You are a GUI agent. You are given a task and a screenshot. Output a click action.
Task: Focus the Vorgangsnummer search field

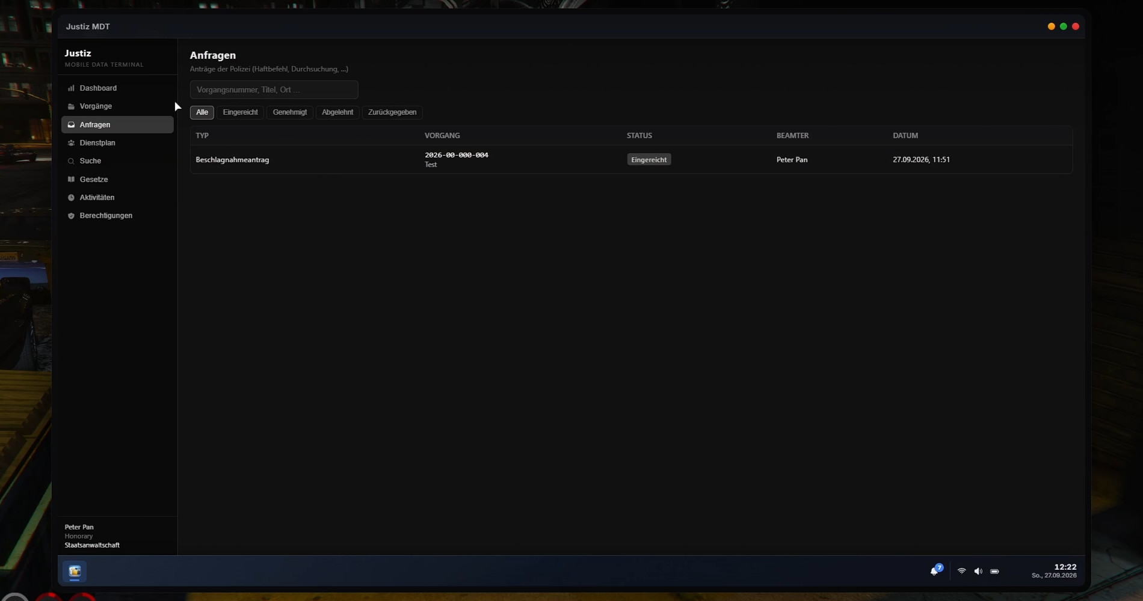(x=274, y=90)
